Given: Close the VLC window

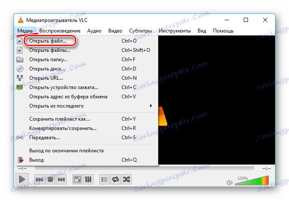Looking at the screenshot, I should 265,20.
